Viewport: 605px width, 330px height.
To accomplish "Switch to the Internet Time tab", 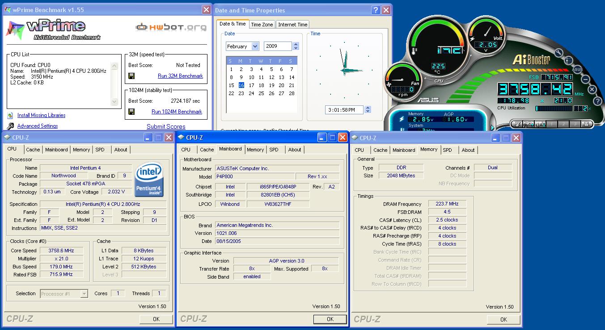I will tap(292, 25).
